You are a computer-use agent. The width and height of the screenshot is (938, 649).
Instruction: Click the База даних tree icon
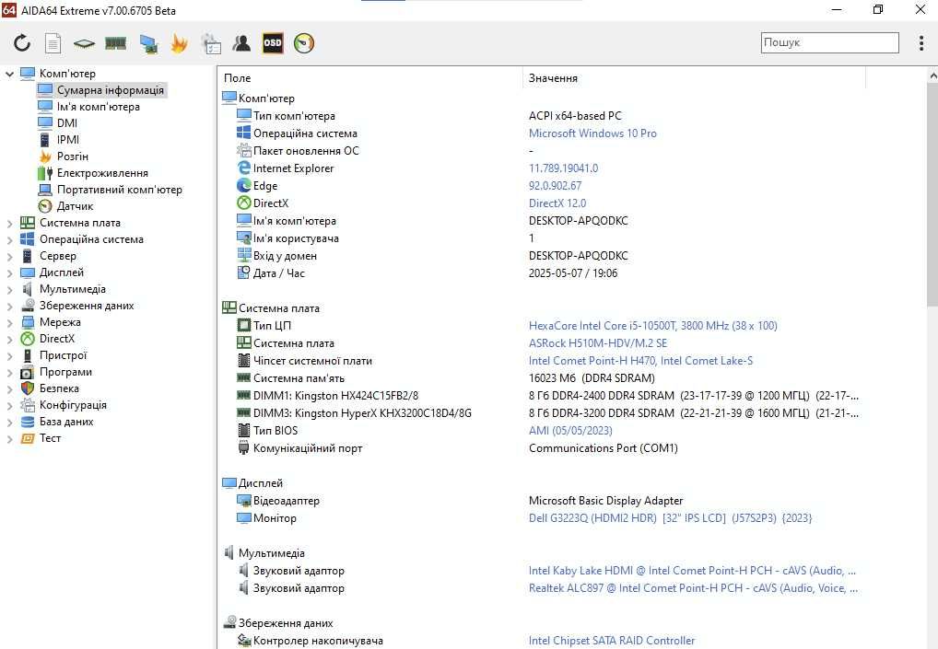[28, 422]
